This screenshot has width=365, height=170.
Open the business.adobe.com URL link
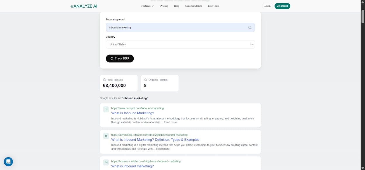(x=146, y=161)
